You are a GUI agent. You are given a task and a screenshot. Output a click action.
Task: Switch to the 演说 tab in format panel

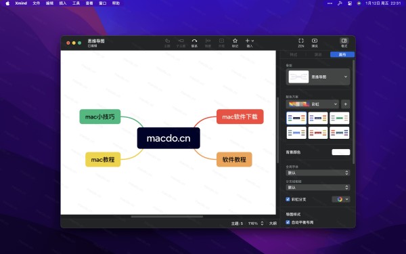[x=318, y=54]
